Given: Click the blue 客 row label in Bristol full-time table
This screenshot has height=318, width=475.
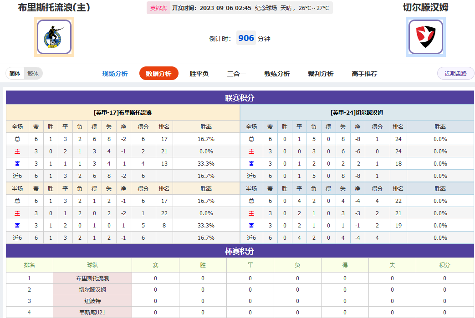Looking at the screenshot, I should click(x=17, y=164).
